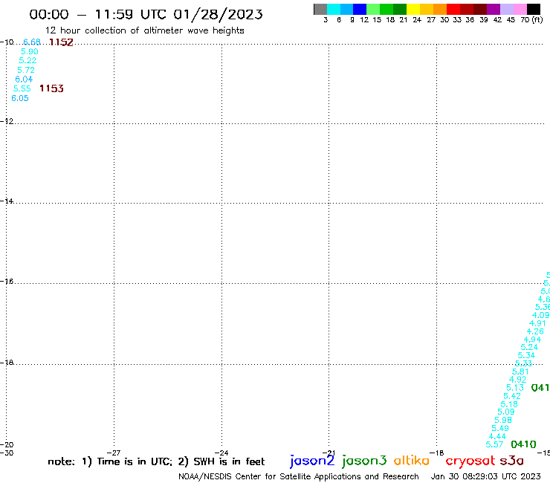The height and width of the screenshot is (483, 550).
Task: Click the wave height value 5.22
Action: click(x=27, y=60)
